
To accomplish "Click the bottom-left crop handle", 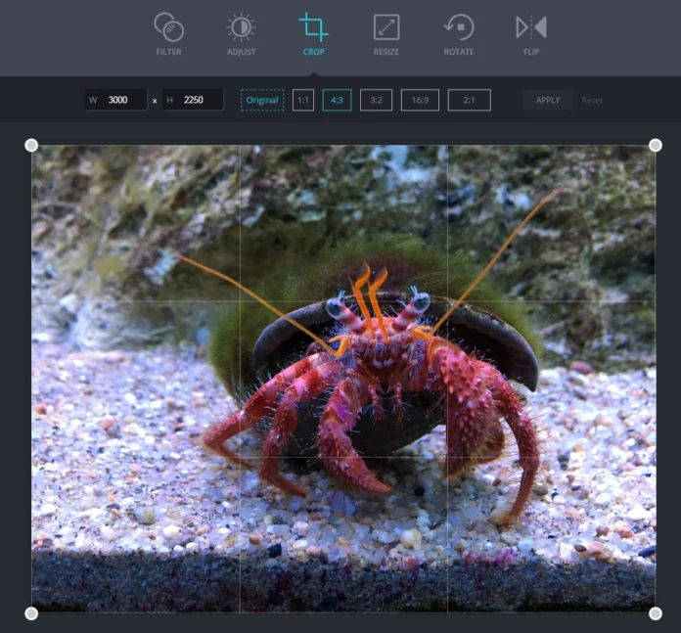I will click(x=31, y=613).
